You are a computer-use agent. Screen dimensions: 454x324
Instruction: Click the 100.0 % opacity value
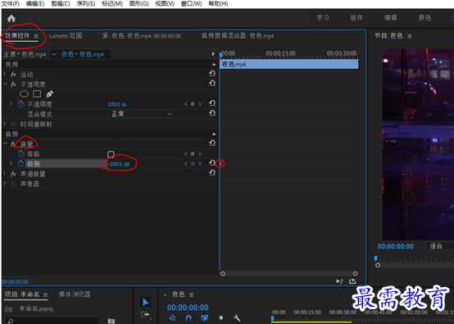tap(116, 104)
